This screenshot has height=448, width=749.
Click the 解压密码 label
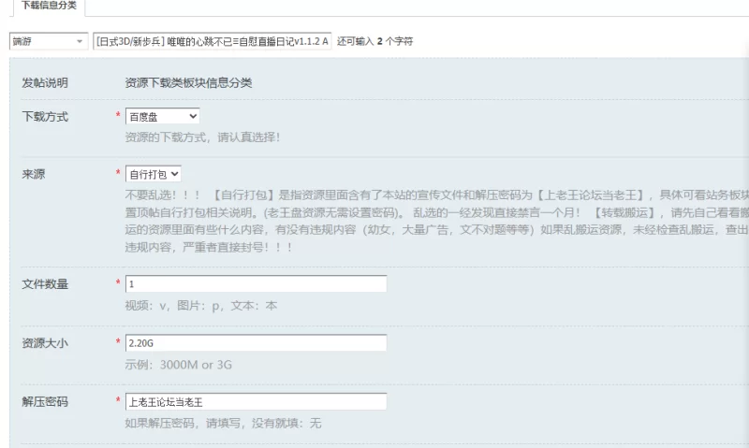45,402
